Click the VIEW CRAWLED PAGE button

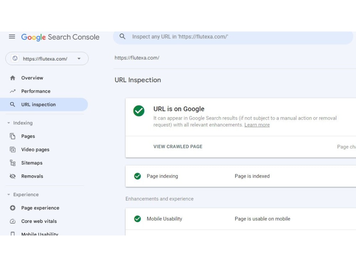coord(178,147)
